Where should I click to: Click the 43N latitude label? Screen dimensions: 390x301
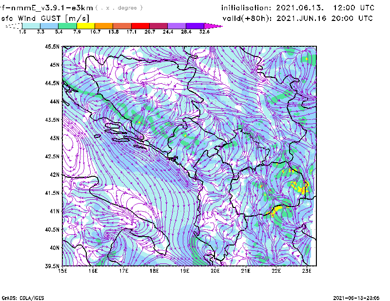(55, 138)
